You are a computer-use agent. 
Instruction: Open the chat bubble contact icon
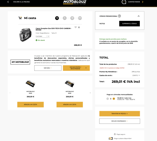[124, 2]
